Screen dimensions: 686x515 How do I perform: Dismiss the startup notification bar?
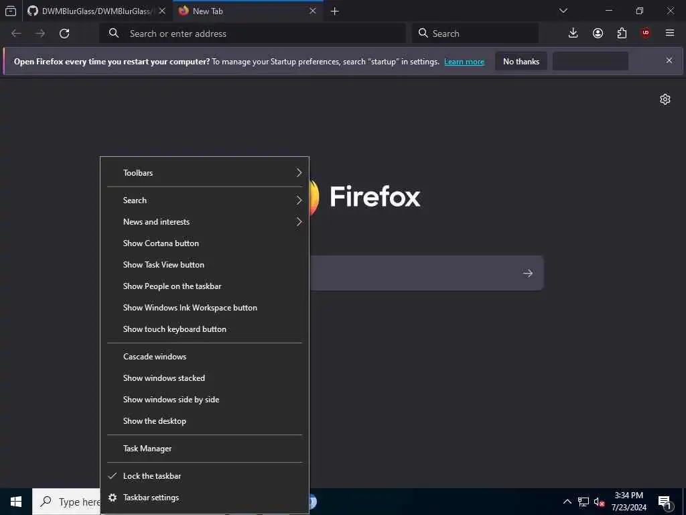[x=669, y=60]
